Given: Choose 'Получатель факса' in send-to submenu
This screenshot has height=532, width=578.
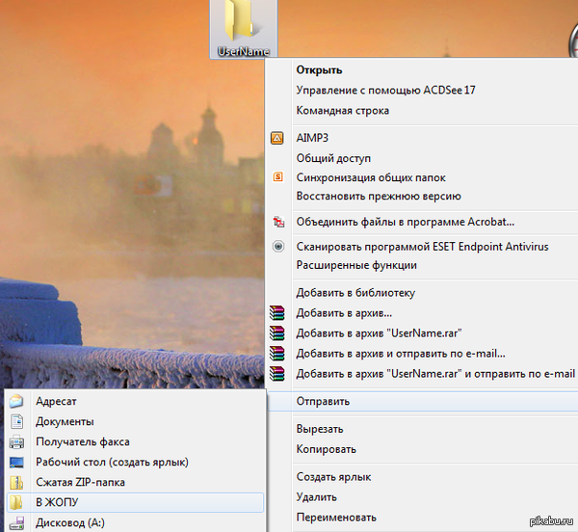Looking at the screenshot, I should tap(83, 442).
